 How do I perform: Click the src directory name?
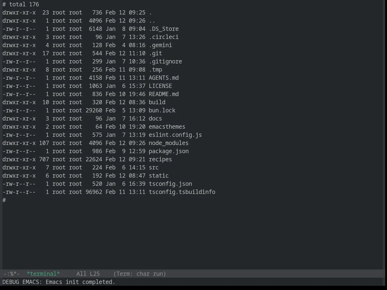154,167
